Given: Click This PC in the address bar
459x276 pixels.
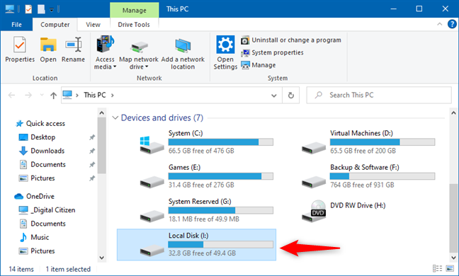Looking at the screenshot, I should [x=94, y=95].
